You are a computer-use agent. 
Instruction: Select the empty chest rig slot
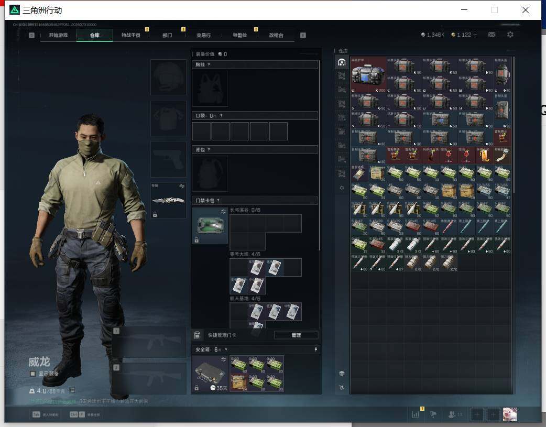(210, 89)
